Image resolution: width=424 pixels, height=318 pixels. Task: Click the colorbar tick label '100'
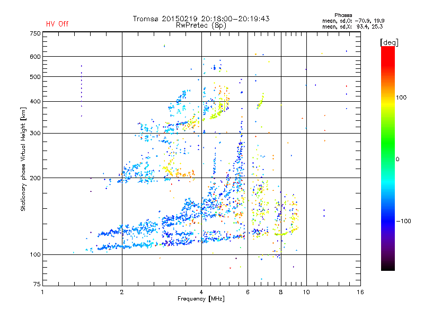(401, 98)
